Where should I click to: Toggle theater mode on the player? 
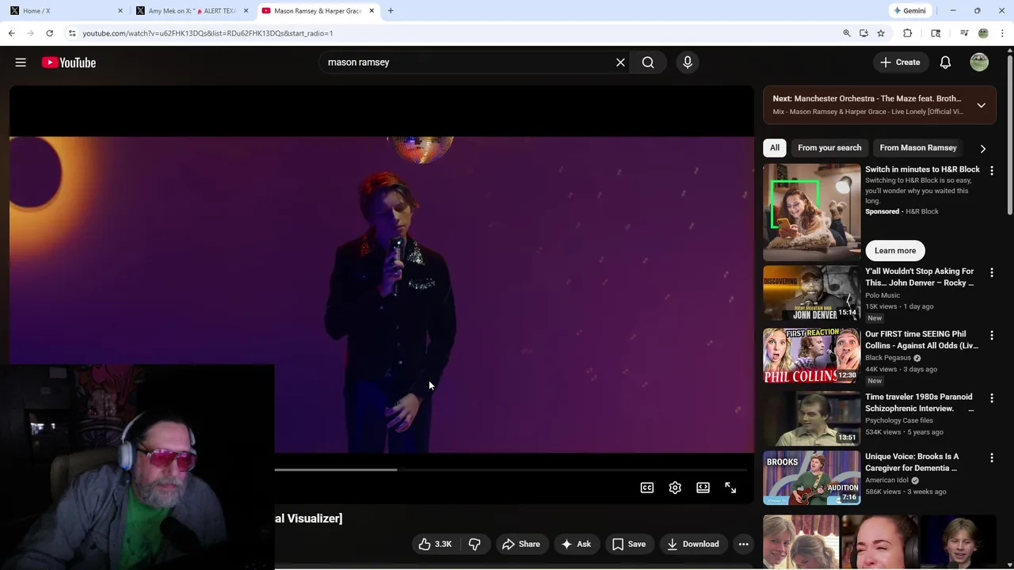(x=703, y=488)
